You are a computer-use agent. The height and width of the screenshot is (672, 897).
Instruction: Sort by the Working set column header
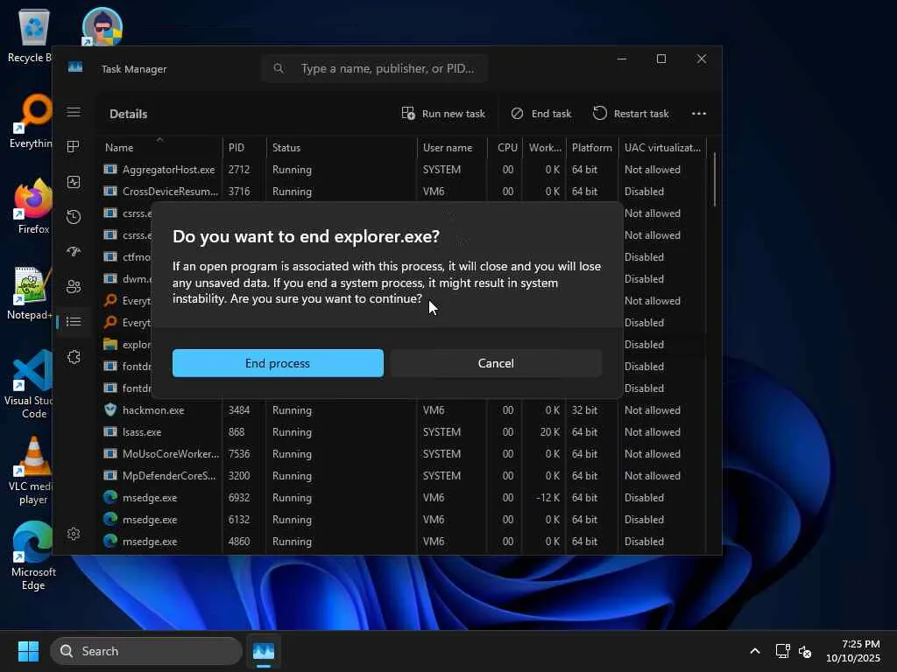(544, 147)
